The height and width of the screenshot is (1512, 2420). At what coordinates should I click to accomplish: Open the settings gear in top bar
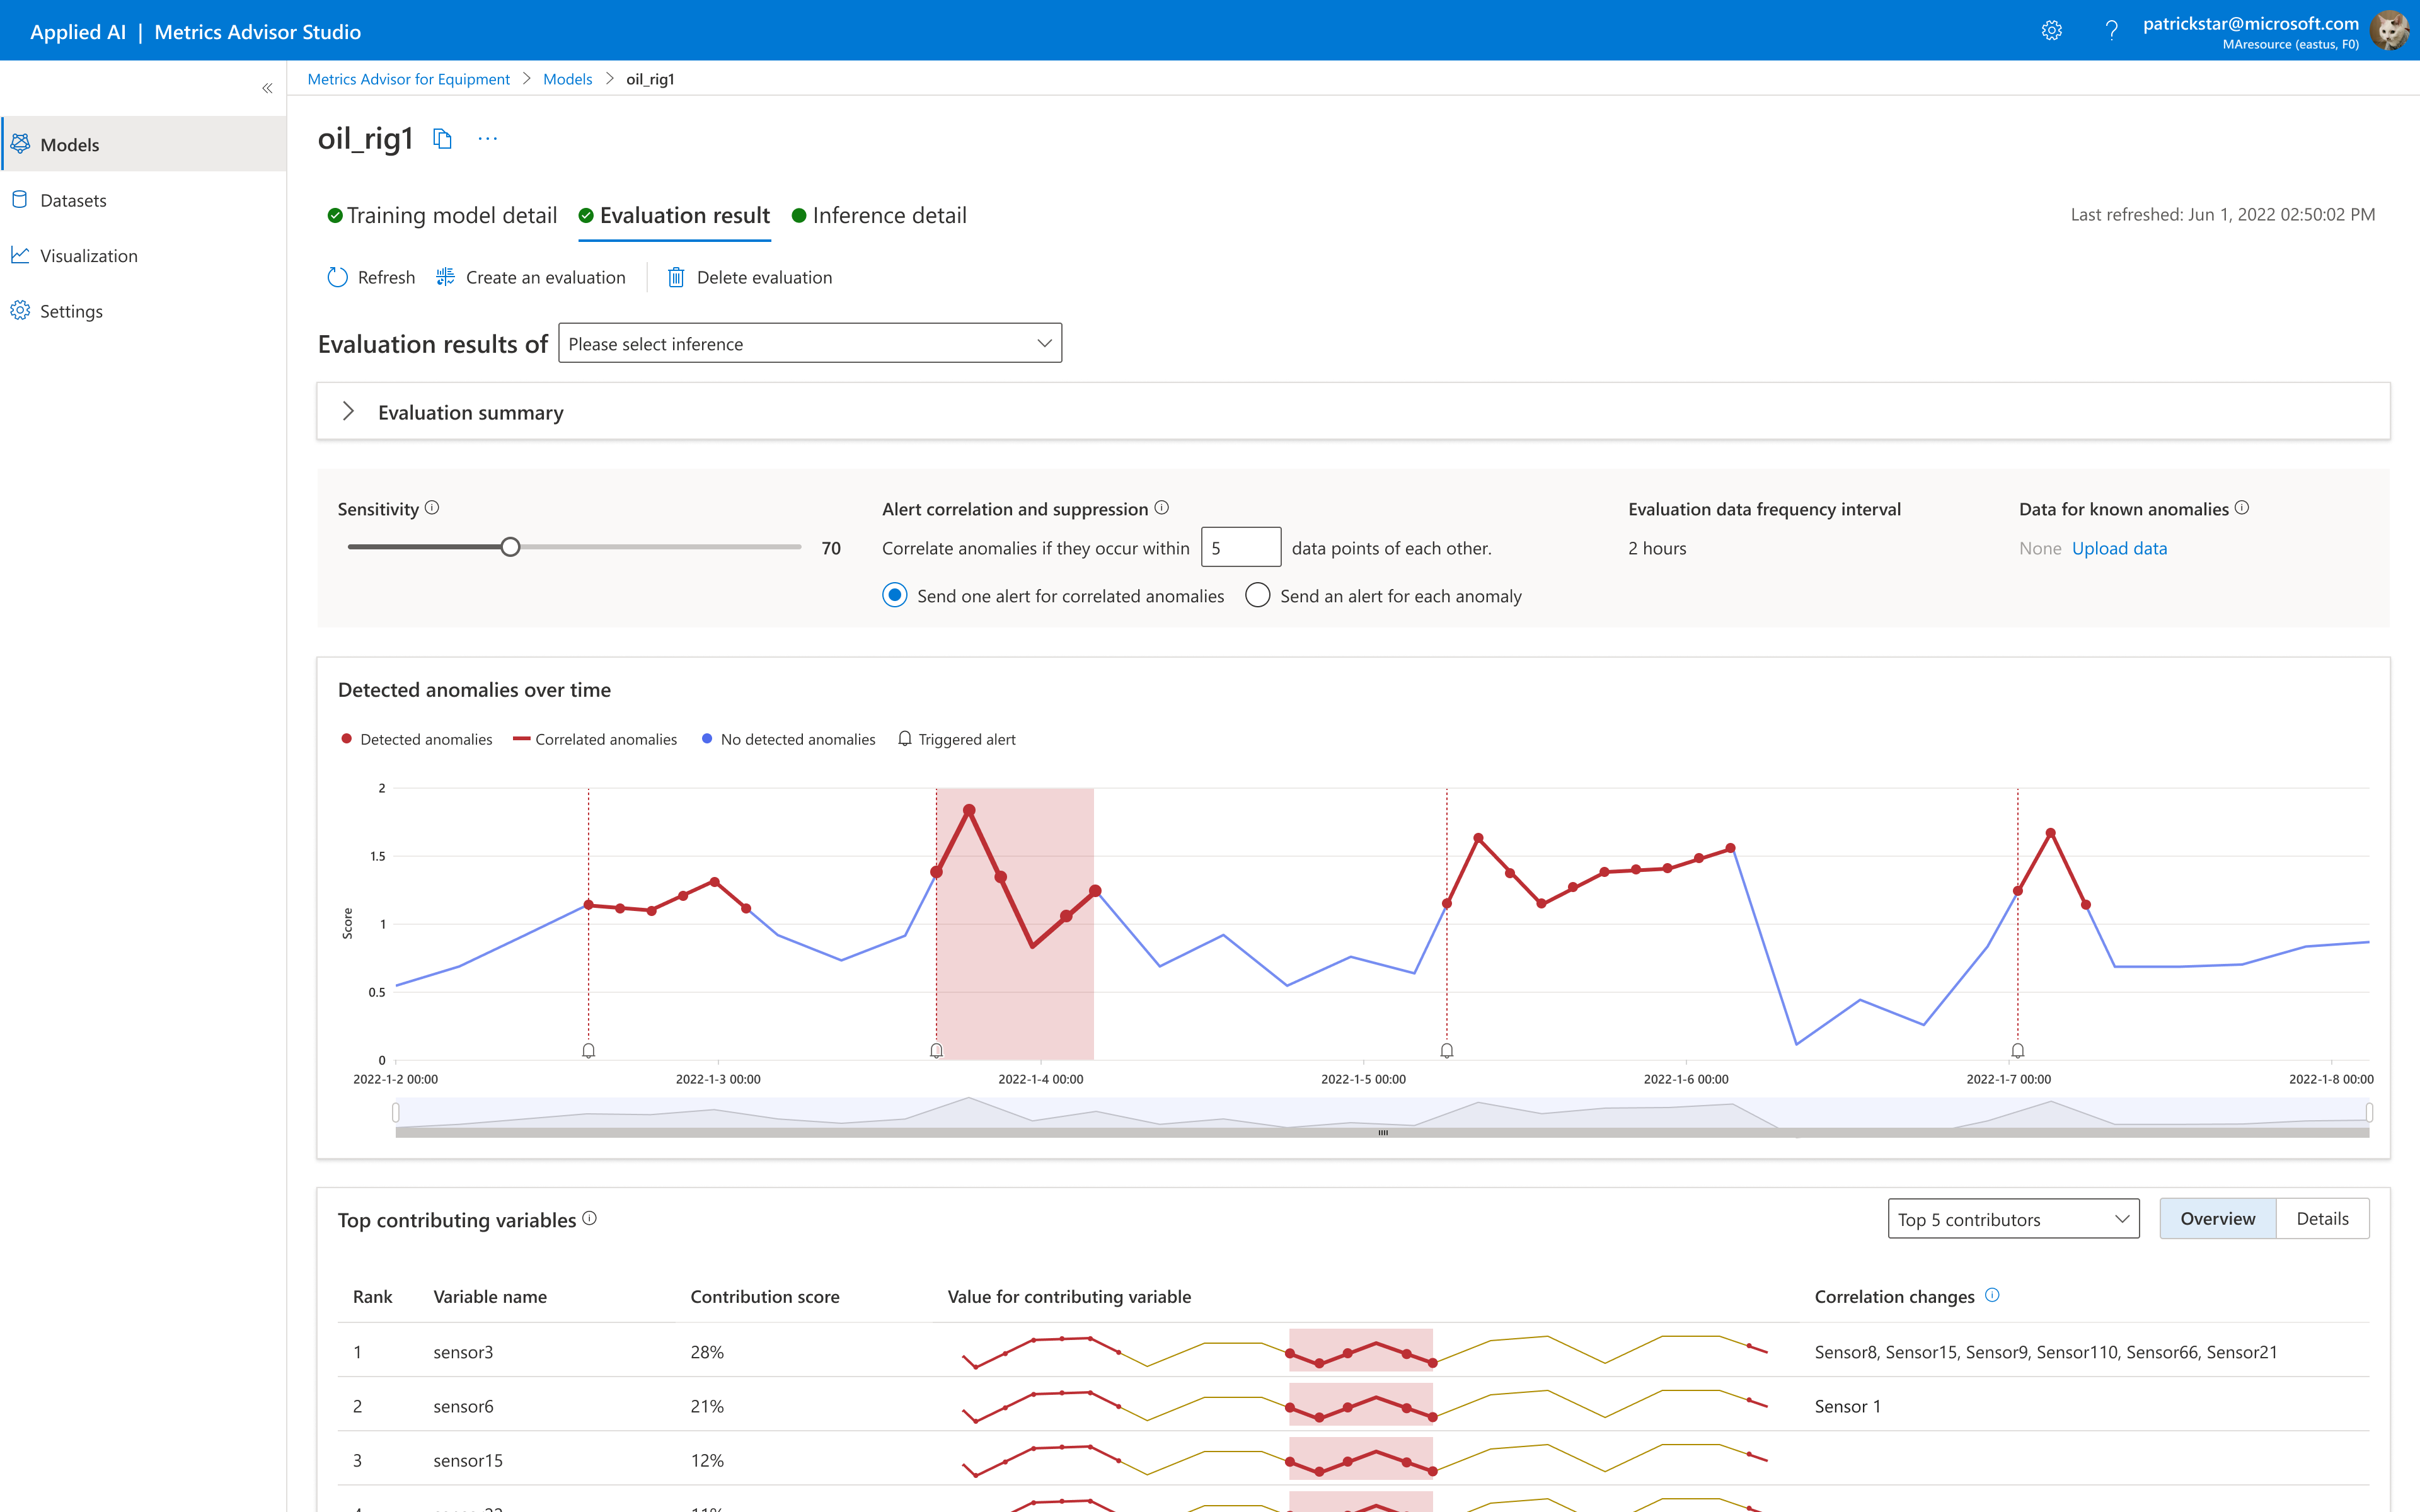pos(2051,31)
